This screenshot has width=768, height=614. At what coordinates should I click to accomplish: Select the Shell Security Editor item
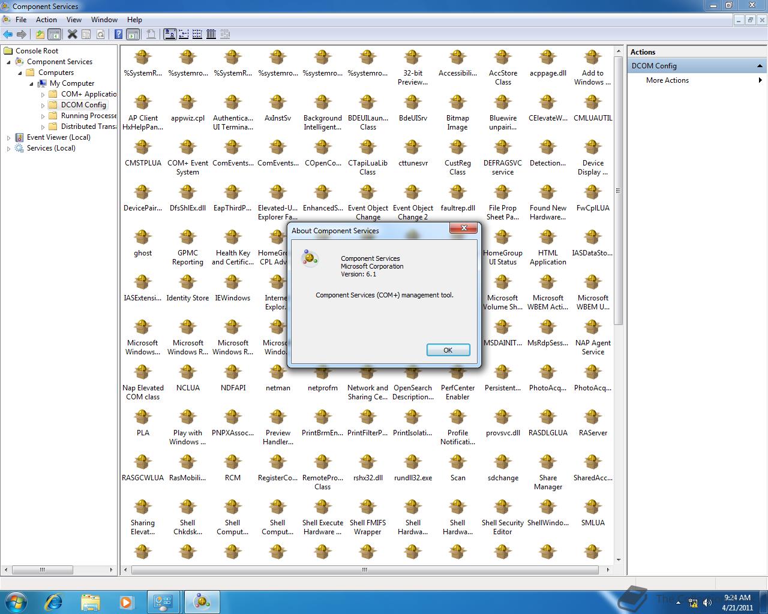pyautogui.click(x=503, y=517)
